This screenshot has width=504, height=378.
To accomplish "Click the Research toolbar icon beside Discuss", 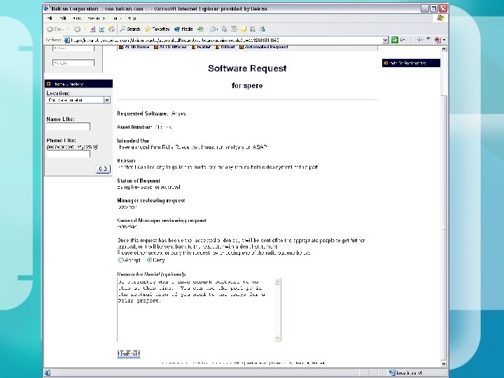I will point(253,29).
